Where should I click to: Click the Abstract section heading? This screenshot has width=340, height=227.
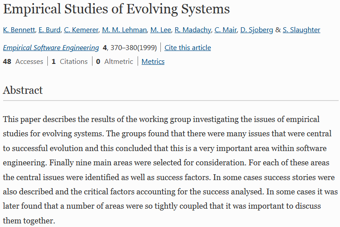pyautogui.click(x=23, y=90)
